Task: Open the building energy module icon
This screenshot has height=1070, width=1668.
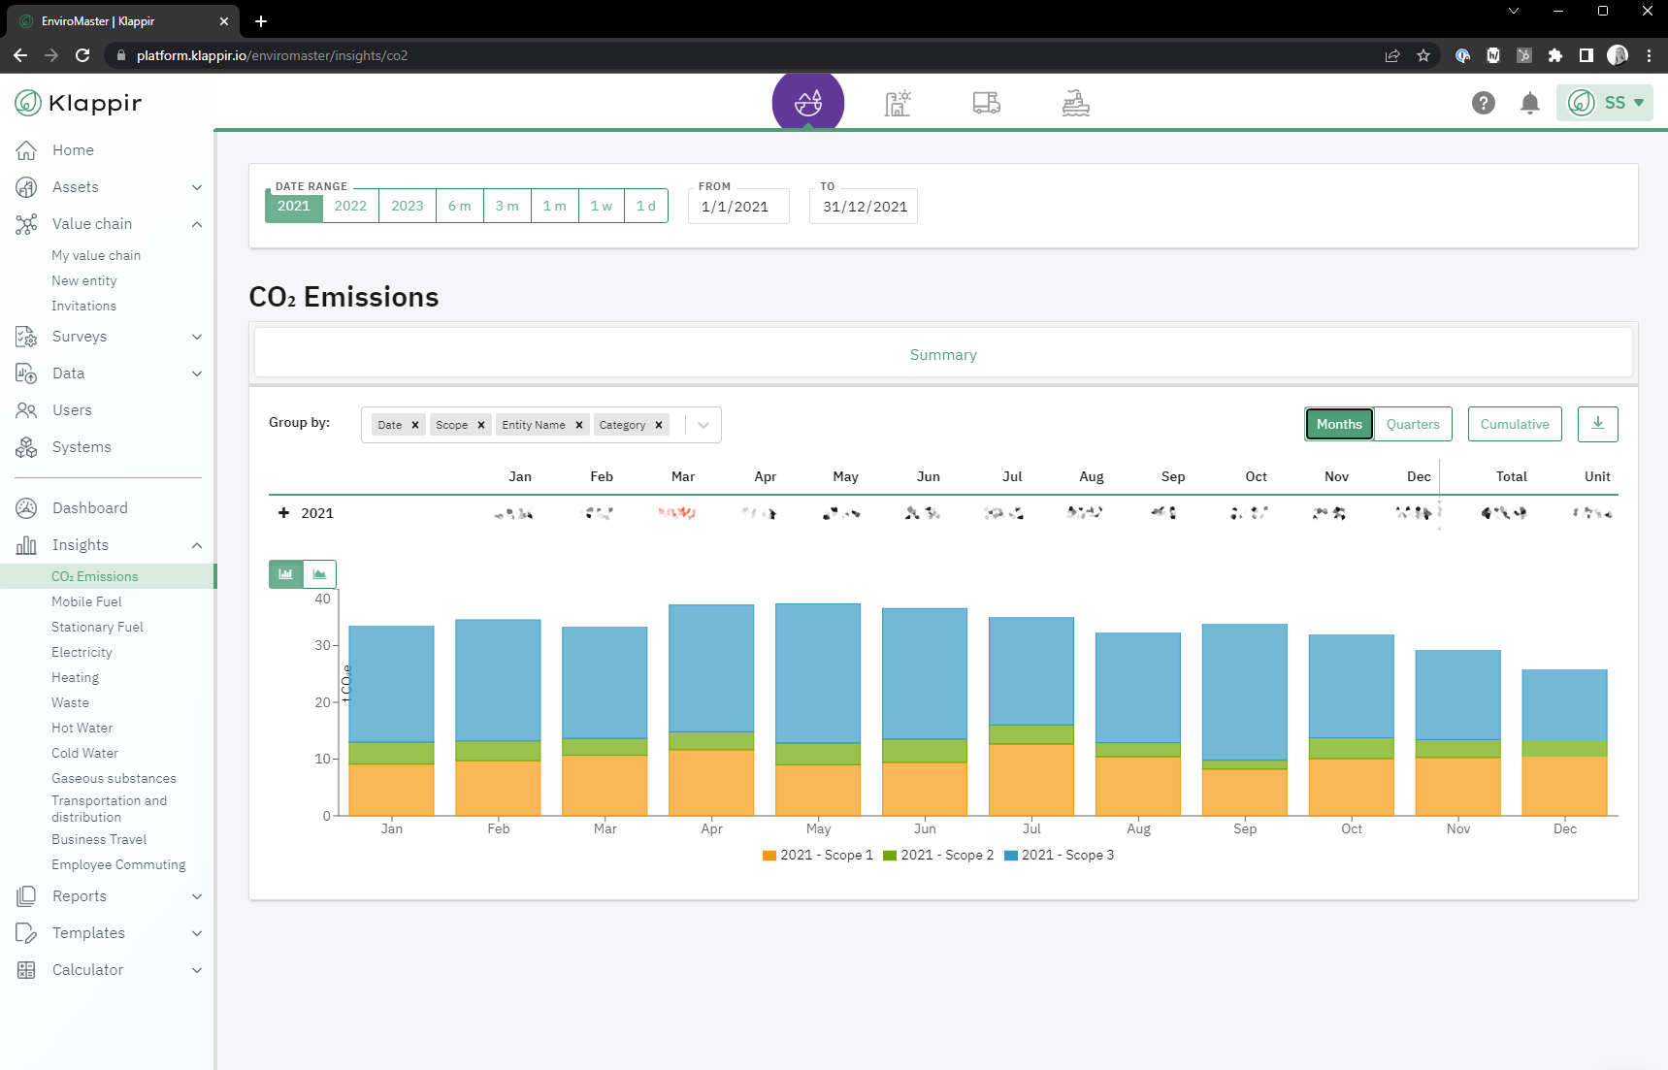Action: coord(898,103)
